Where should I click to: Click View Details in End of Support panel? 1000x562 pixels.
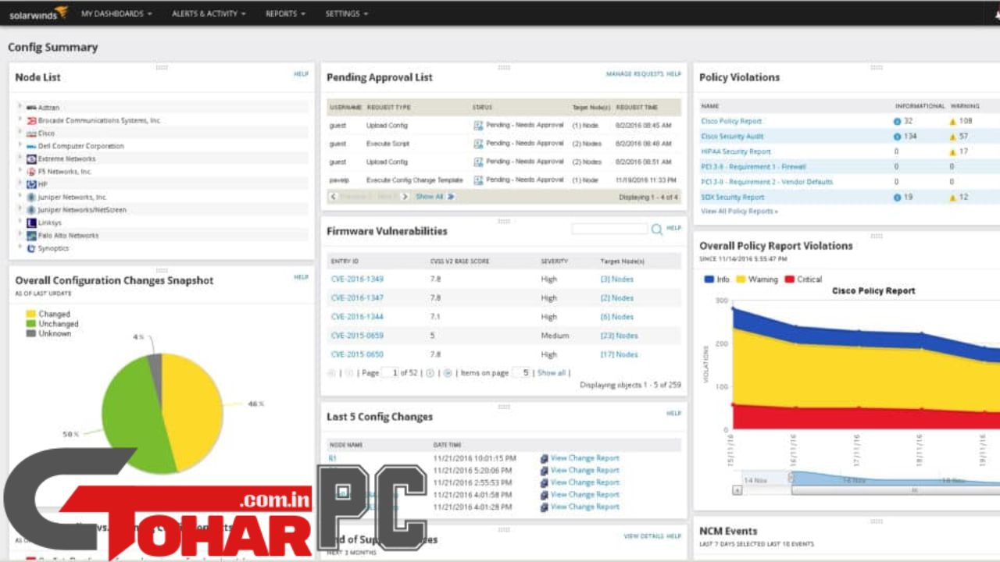(642, 536)
